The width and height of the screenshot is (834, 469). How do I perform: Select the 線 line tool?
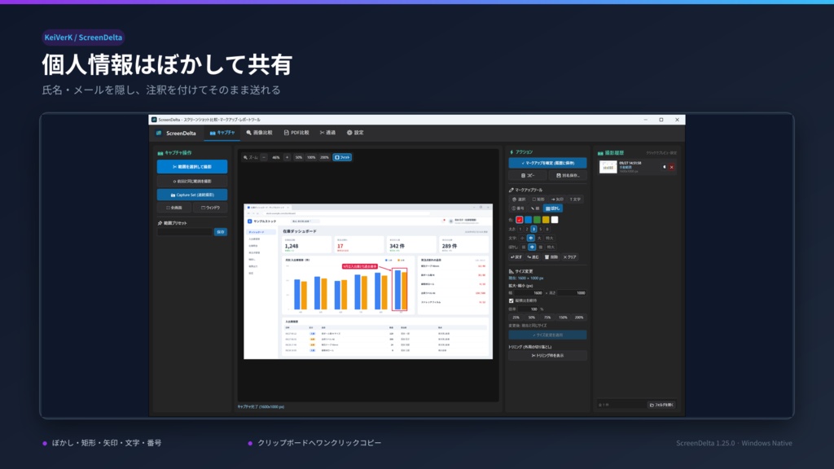pyautogui.click(x=535, y=208)
